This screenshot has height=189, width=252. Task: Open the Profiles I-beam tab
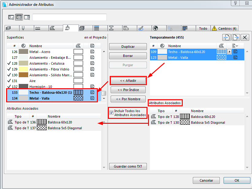click(x=115, y=28)
